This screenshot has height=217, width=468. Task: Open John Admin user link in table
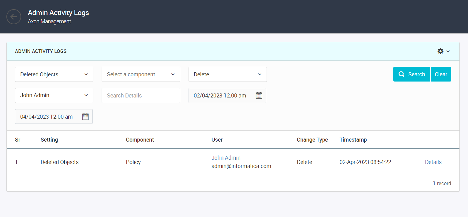(226, 158)
